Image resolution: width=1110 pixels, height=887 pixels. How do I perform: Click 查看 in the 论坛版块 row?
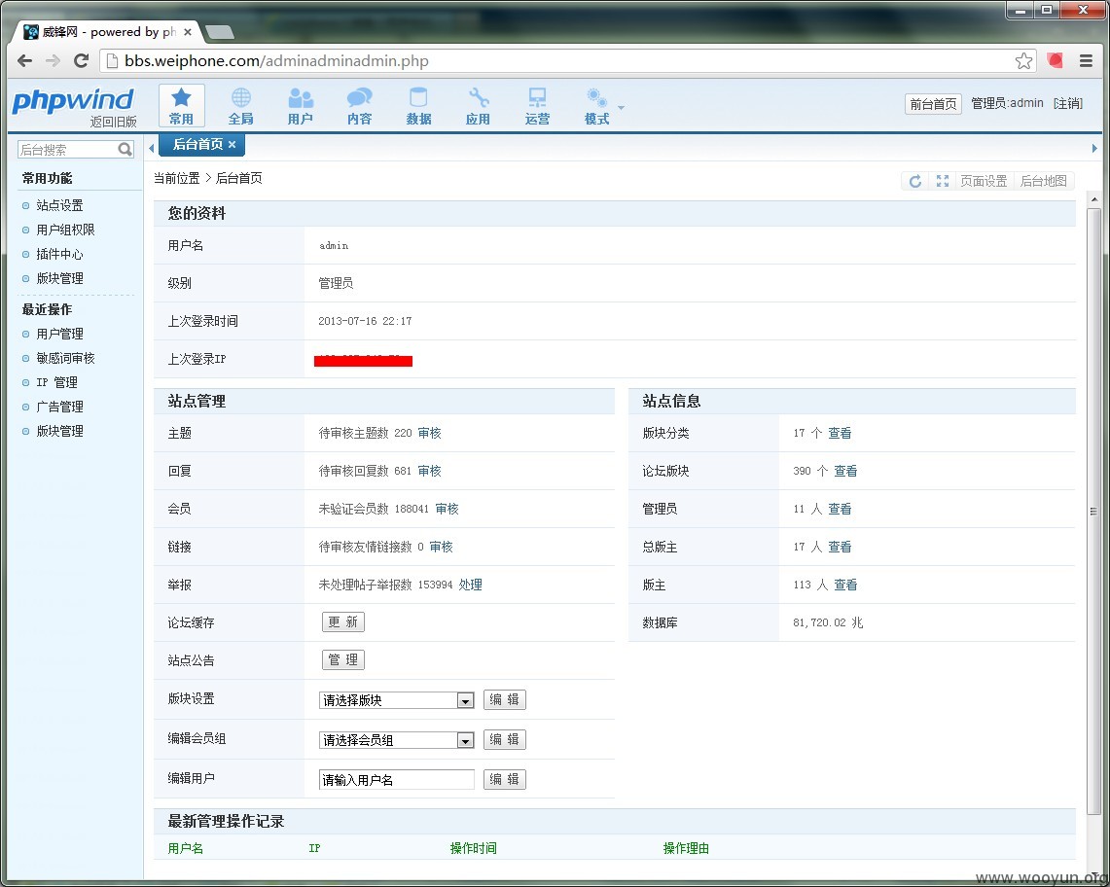click(x=845, y=471)
